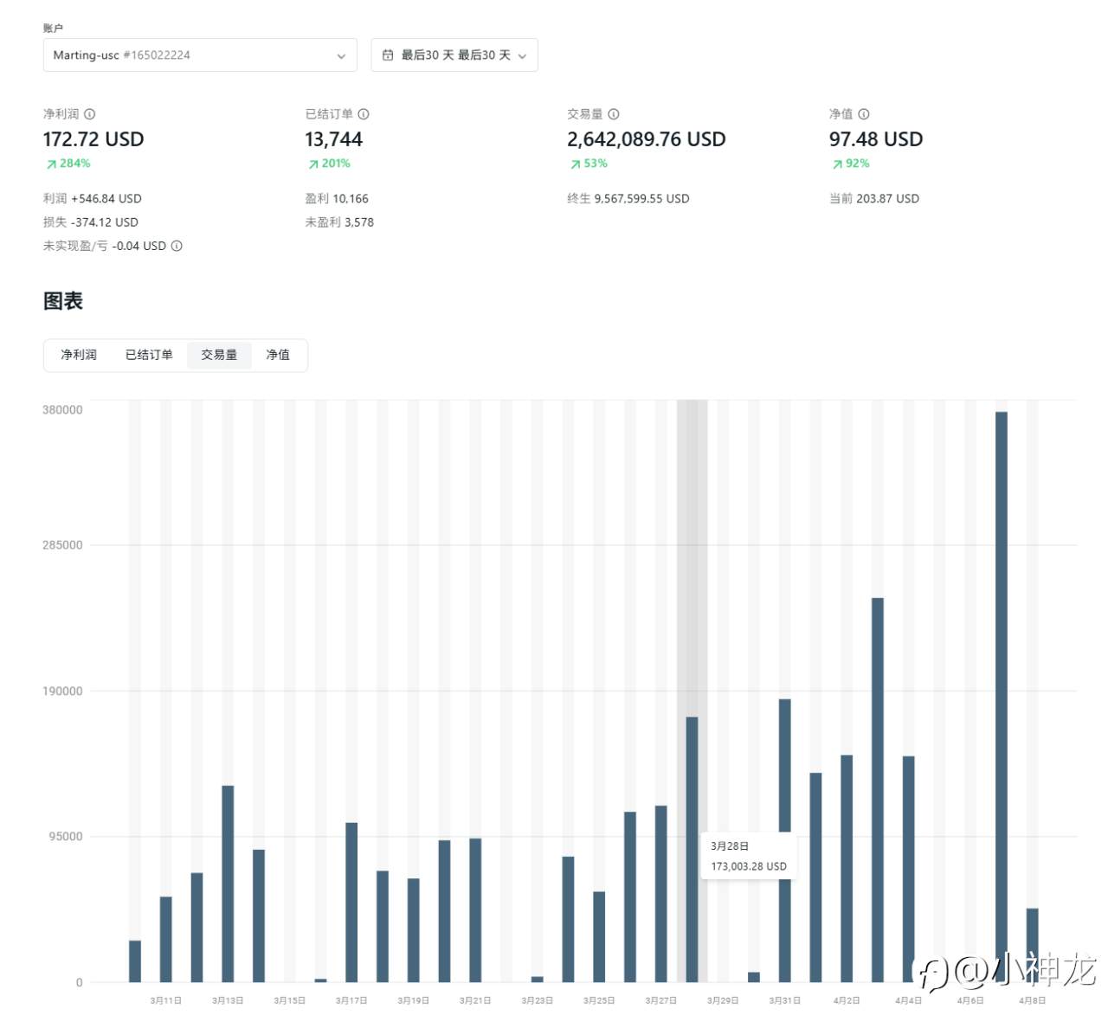Click the 2,642,089.76 USD volume value

click(x=647, y=139)
